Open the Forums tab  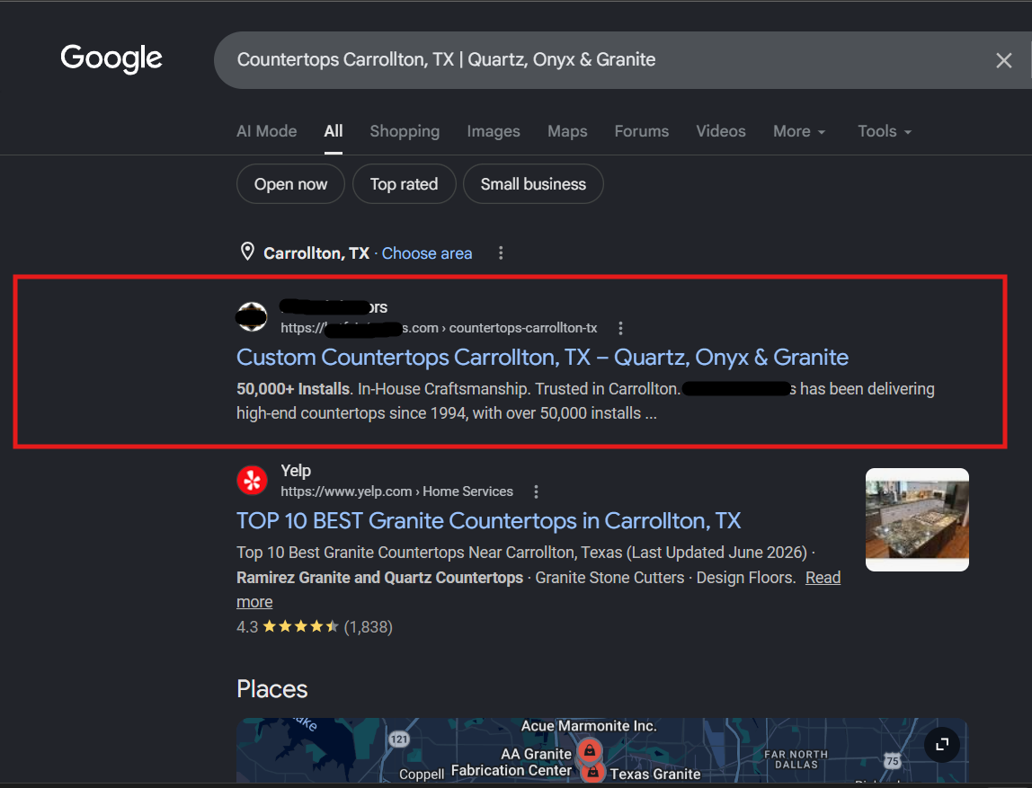(x=642, y=131)
